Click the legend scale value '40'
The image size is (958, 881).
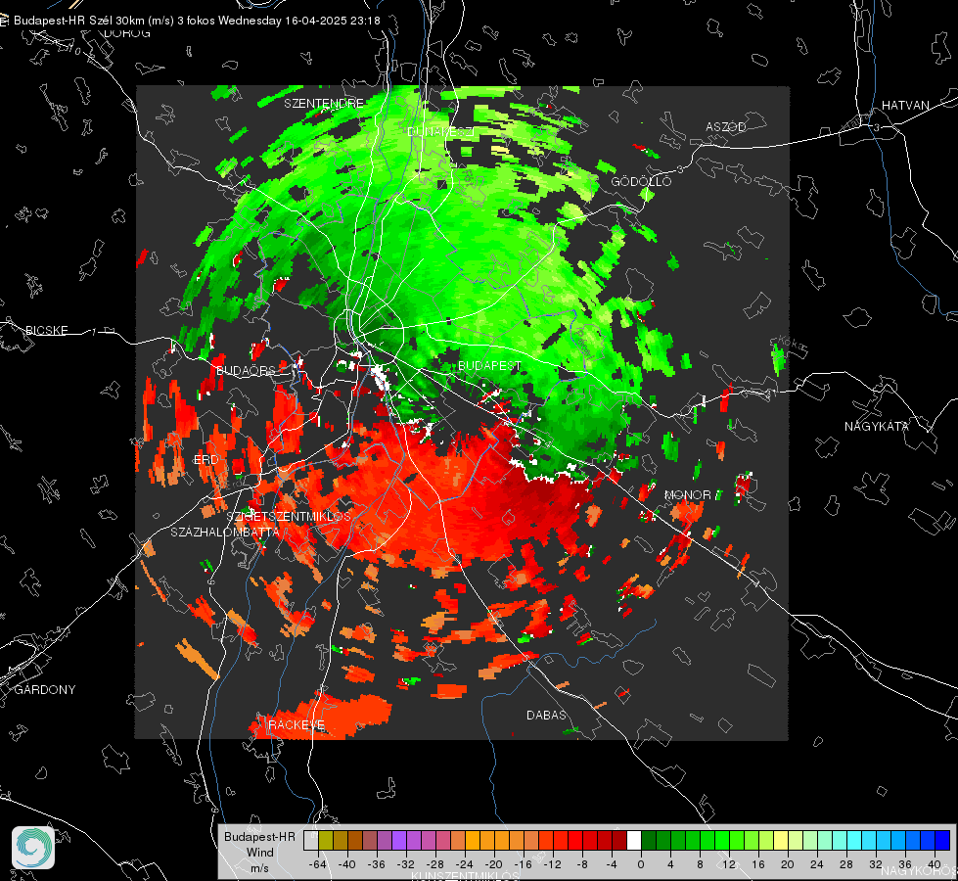click(935, 864)
